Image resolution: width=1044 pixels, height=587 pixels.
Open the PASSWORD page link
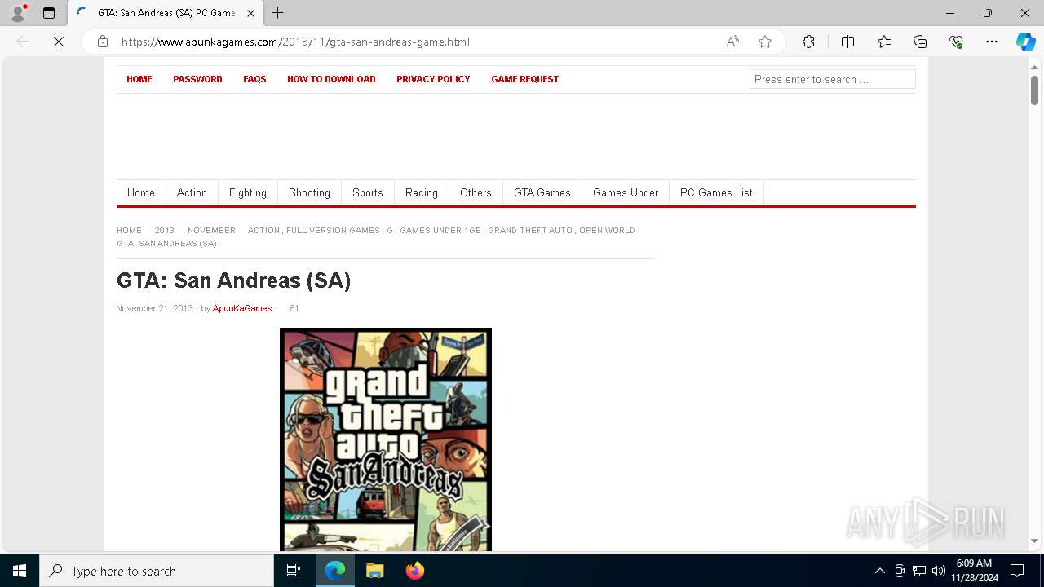click(197, 79)
